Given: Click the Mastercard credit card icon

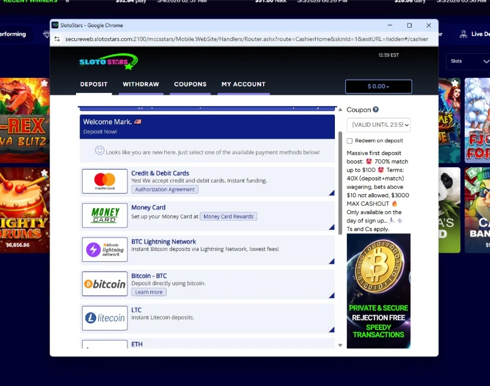Looking at the screenshot, I should click(104, 180).
